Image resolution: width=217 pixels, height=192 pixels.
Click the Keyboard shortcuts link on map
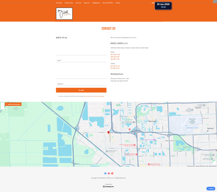tap(191, 166)
